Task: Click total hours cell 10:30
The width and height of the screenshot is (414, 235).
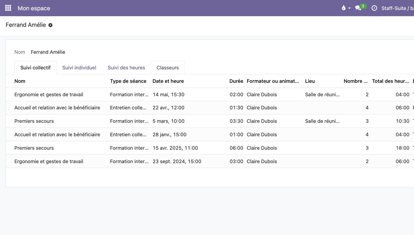Action: tap(402, 121)
